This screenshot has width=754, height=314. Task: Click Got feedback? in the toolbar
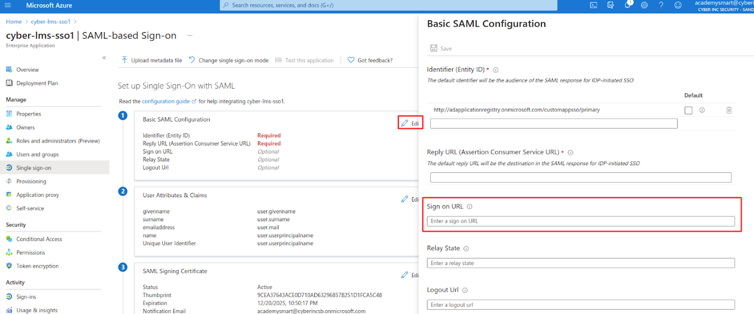click(x=370, y=60)
